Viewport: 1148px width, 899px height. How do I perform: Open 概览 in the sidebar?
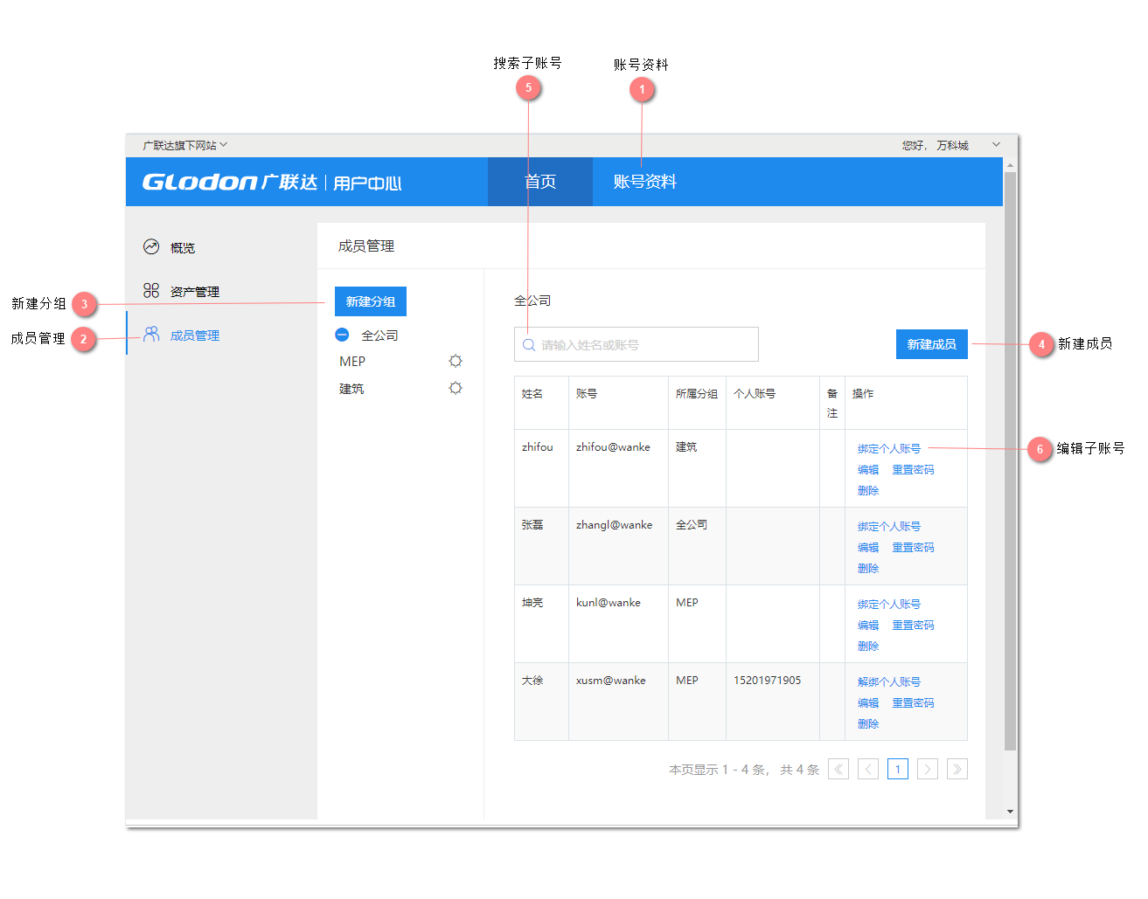(183, 248)
